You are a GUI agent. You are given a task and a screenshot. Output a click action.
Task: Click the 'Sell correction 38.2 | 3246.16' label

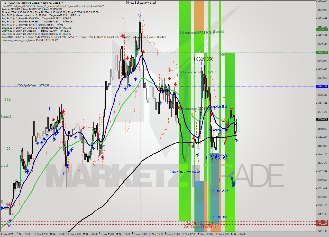pos(198,109)
